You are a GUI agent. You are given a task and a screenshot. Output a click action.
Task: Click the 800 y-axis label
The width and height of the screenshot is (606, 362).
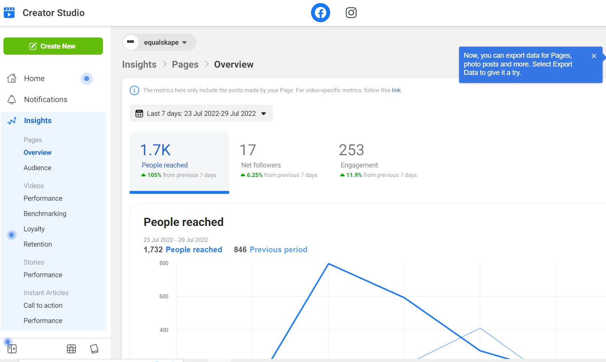164,263
